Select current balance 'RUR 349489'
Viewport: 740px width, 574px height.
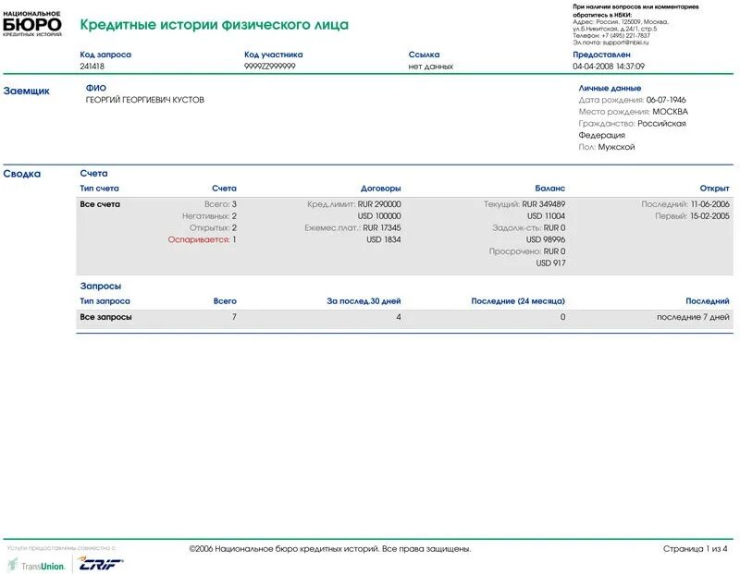[544, 204]
